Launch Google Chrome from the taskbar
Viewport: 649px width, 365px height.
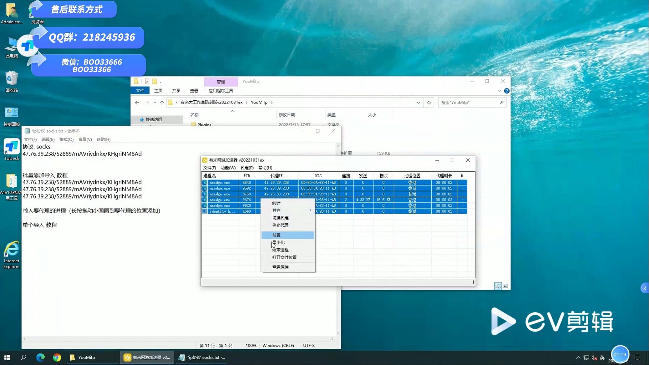coord(57,358)
